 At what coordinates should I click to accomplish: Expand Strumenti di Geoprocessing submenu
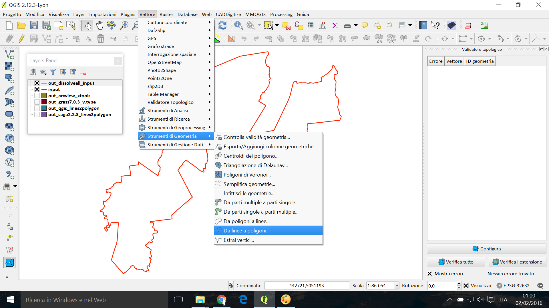click(176, 127)
